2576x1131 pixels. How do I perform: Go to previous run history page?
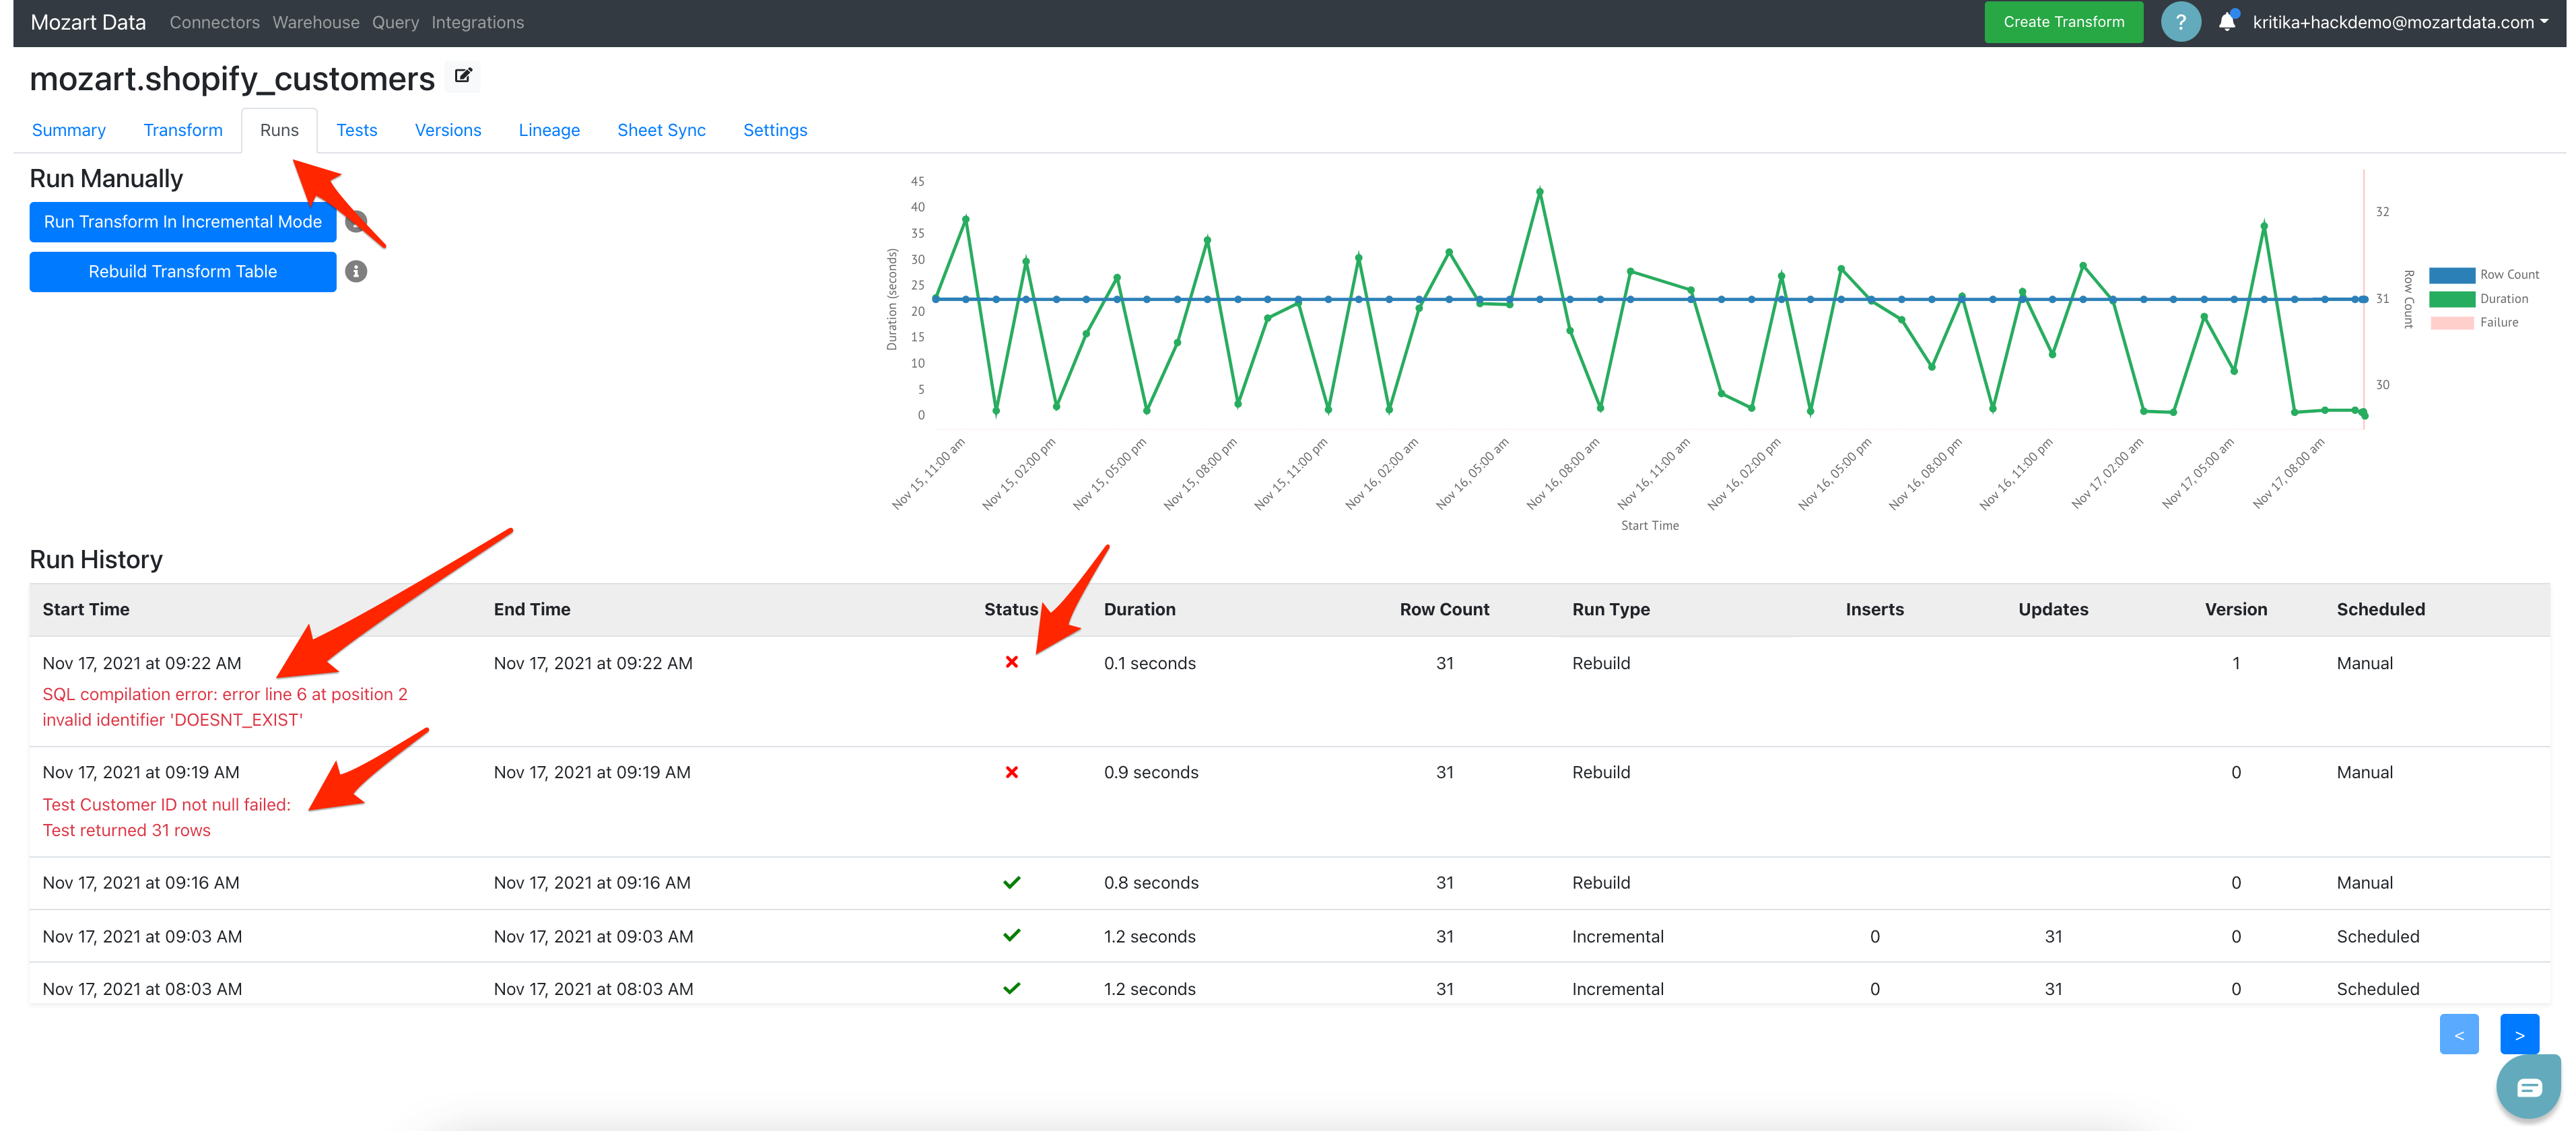pos(2458,1034)
